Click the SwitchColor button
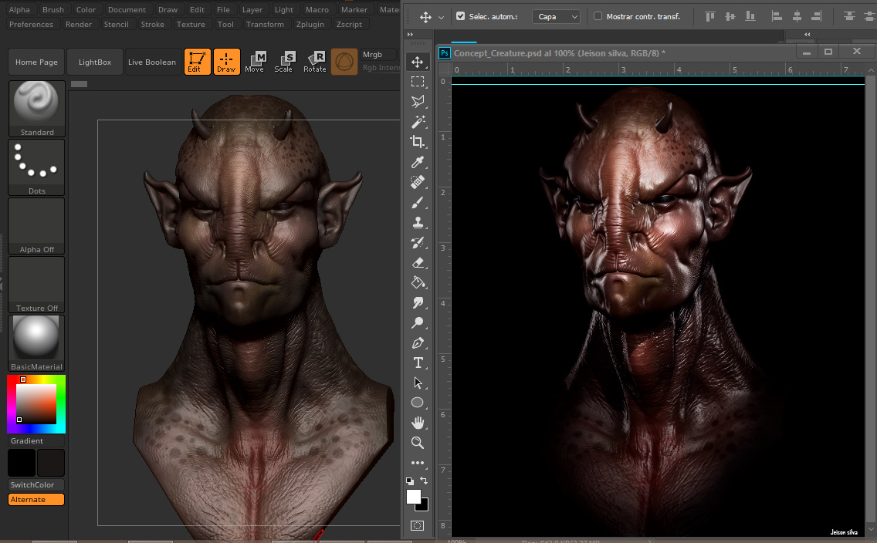The width and height of the screenshot is (877, 543). (36, 484)
